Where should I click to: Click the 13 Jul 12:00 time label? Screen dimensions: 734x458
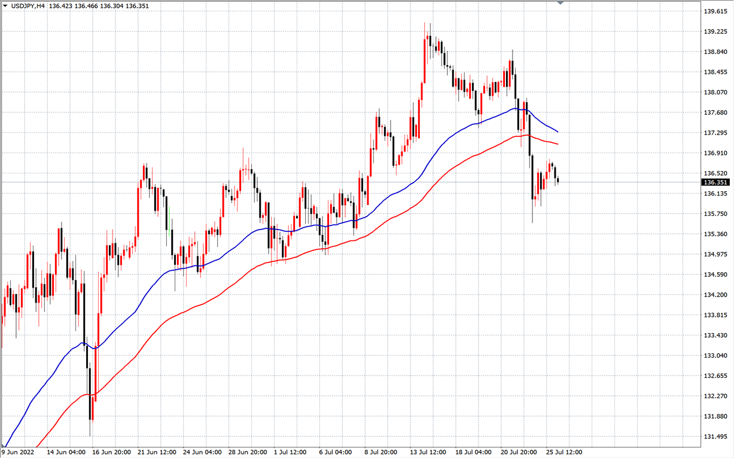click(x=428, y=452)
